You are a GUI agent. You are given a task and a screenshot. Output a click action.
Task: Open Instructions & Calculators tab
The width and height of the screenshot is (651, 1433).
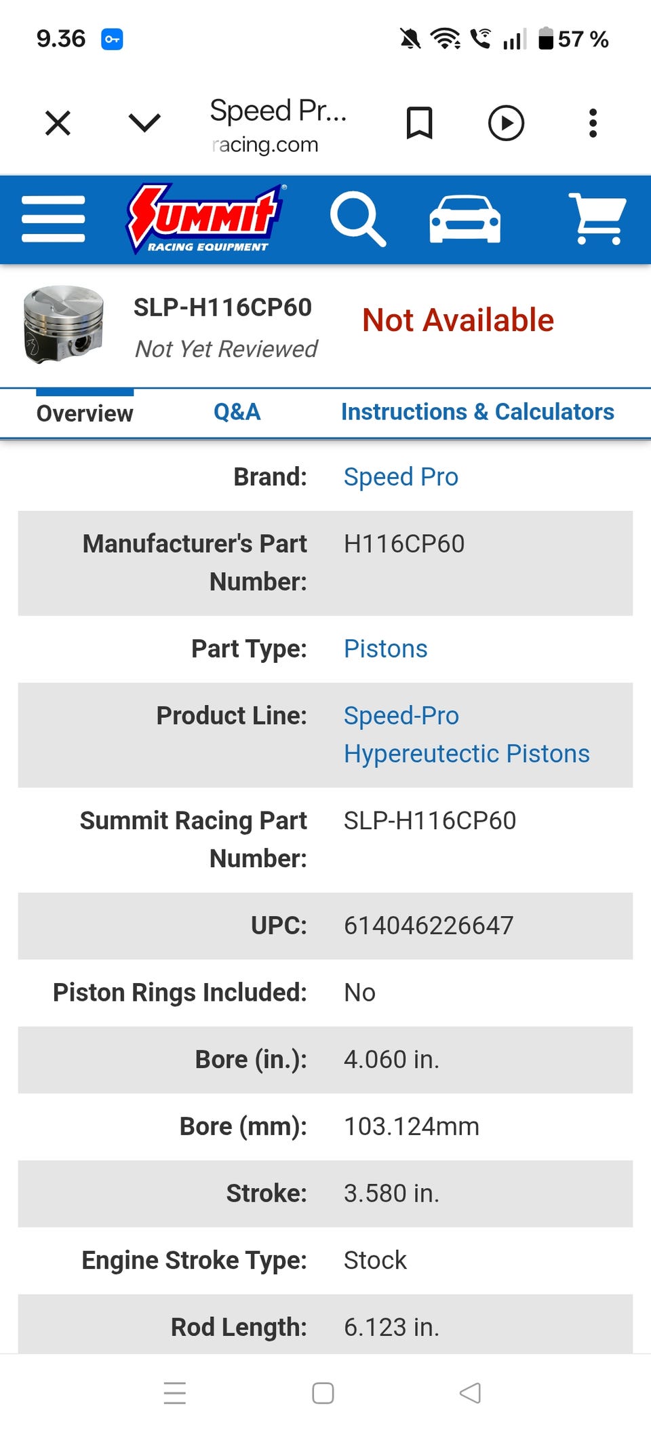(477, 412)
